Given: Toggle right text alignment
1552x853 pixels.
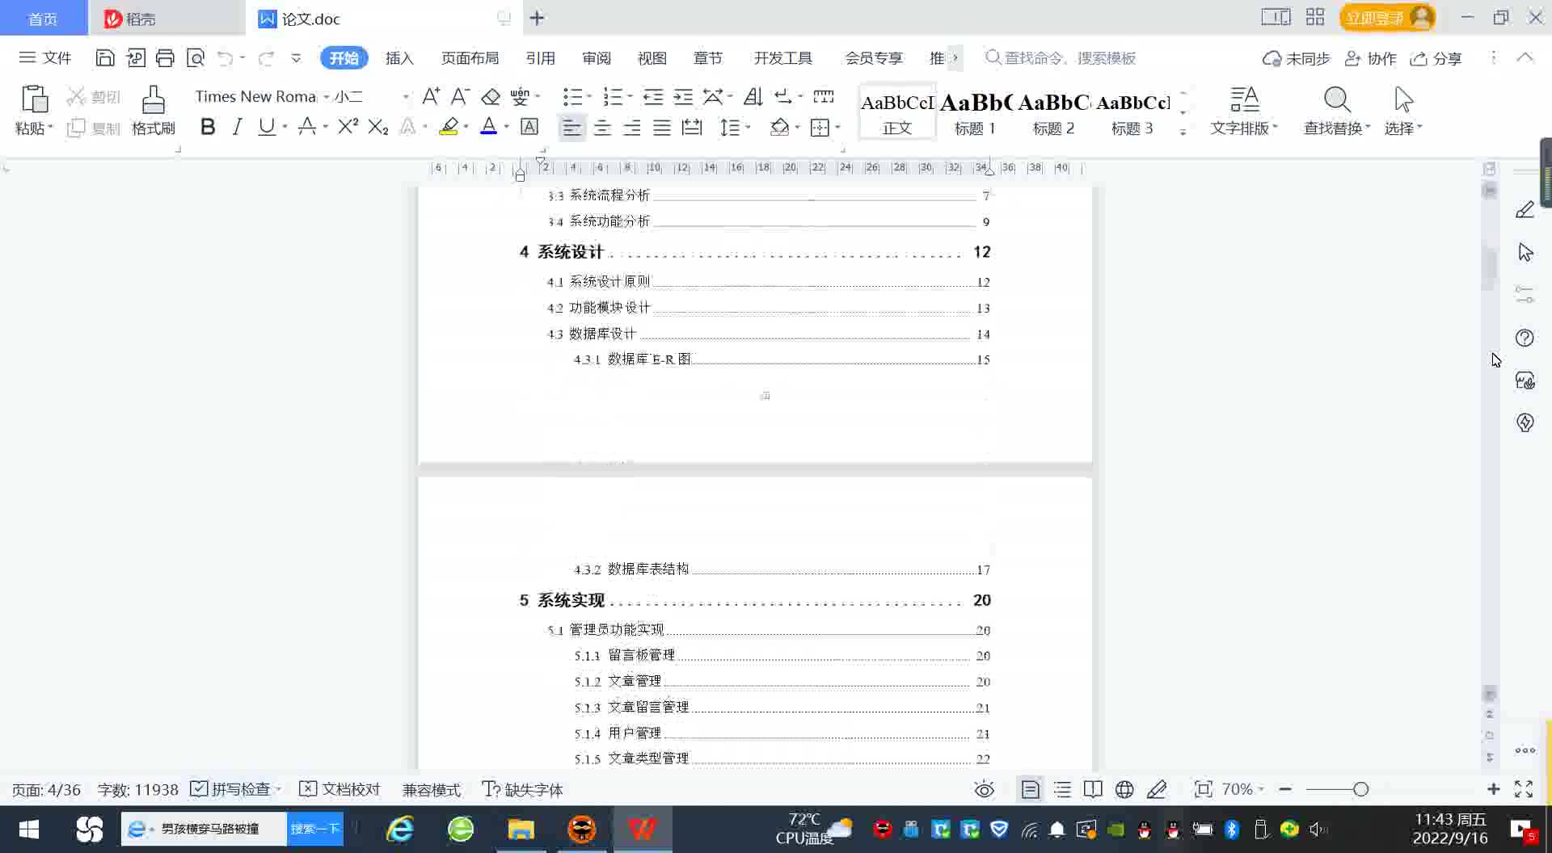Looking at the screenshot, I should click(632, 127).
